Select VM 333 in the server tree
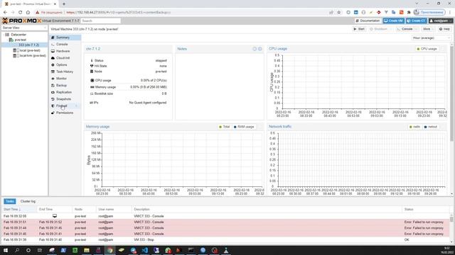Viewport: 455px width, 255px height. click(28, 45)
